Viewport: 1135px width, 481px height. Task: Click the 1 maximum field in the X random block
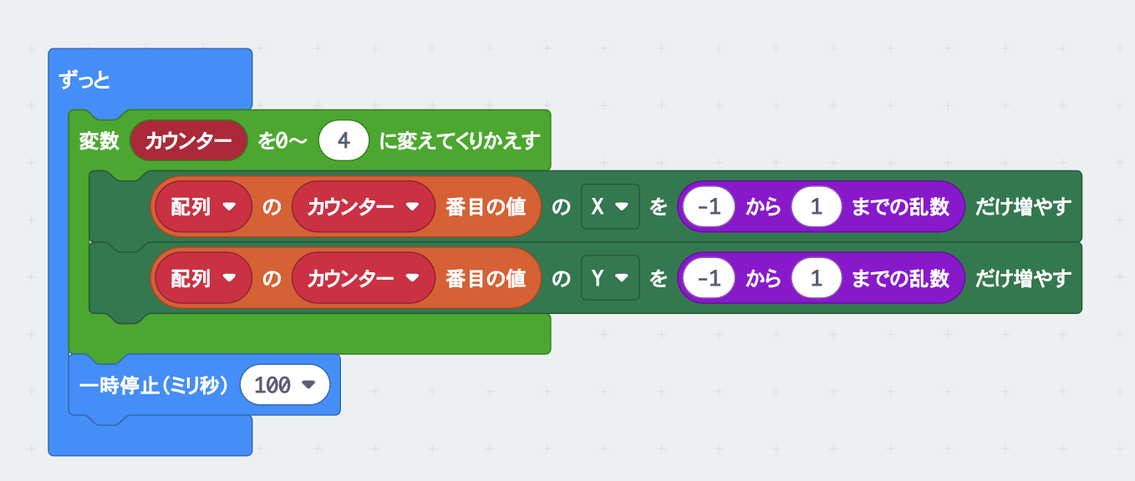pyautogui.click(x=817, y=206)
